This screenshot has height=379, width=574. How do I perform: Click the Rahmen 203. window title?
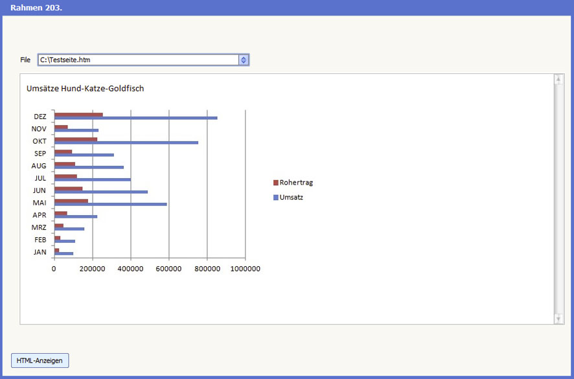(x=31, y=7)
